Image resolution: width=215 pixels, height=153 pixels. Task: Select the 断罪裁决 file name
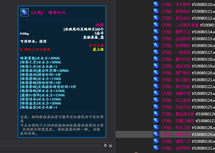tap(203, 12)
